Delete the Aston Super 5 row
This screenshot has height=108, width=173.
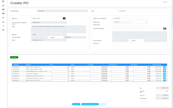[x=164, y=78]
